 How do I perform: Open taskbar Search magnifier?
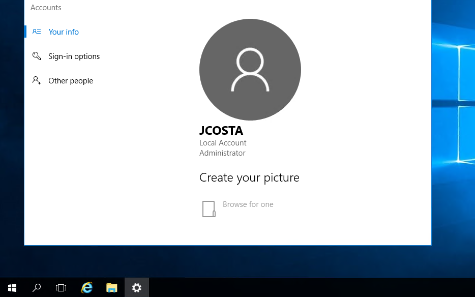pyautogui.click(x=37, y=288)
